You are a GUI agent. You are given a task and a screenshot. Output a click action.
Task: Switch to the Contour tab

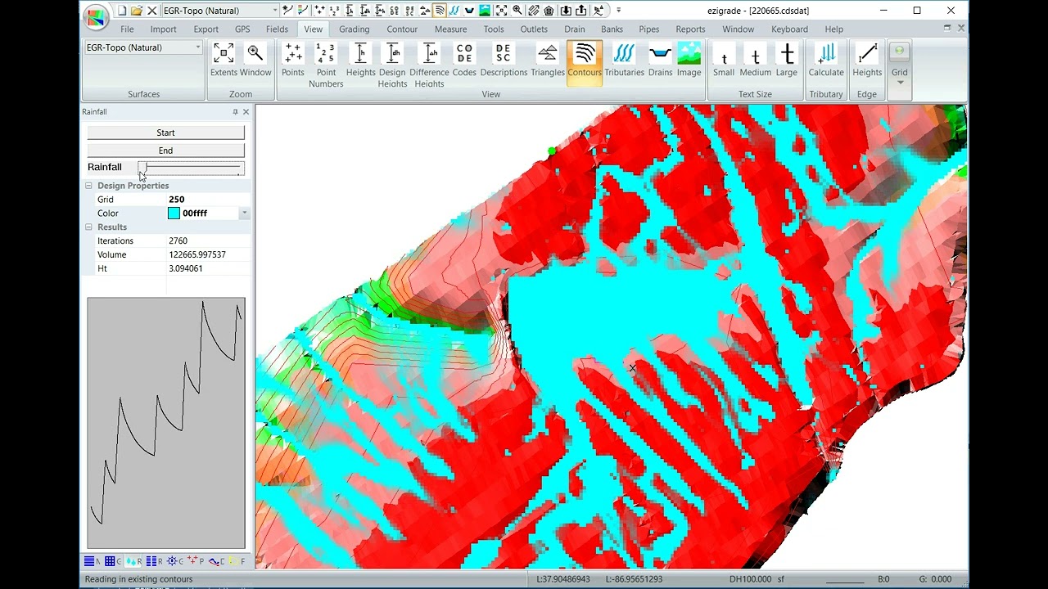tap(402, 29)
